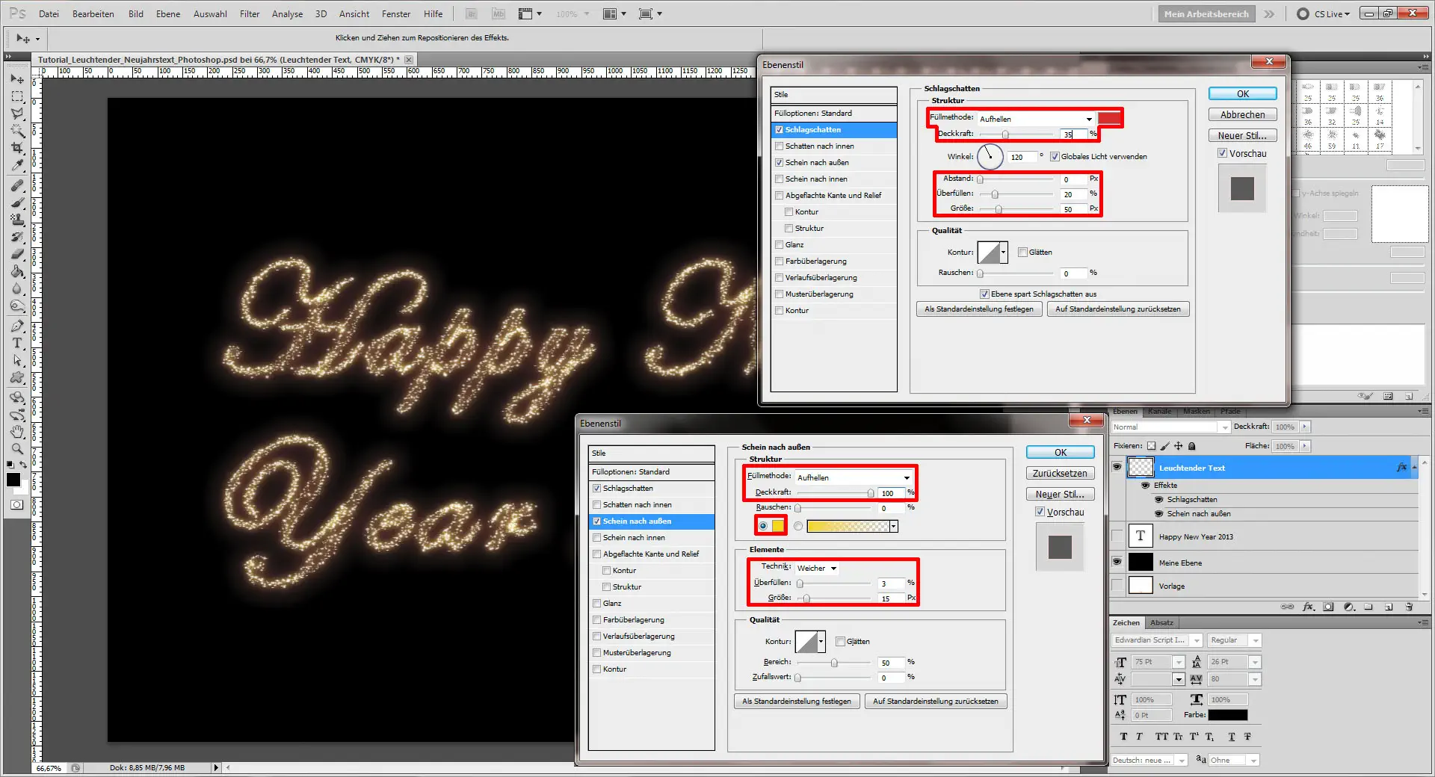Select the Leuchtender Text layer
The width and height of the screenshot is (1435, 777).
point(1191,468)
